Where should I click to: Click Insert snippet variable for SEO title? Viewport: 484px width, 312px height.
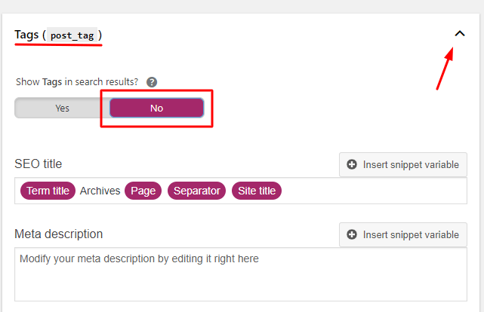tap(402, 164)
